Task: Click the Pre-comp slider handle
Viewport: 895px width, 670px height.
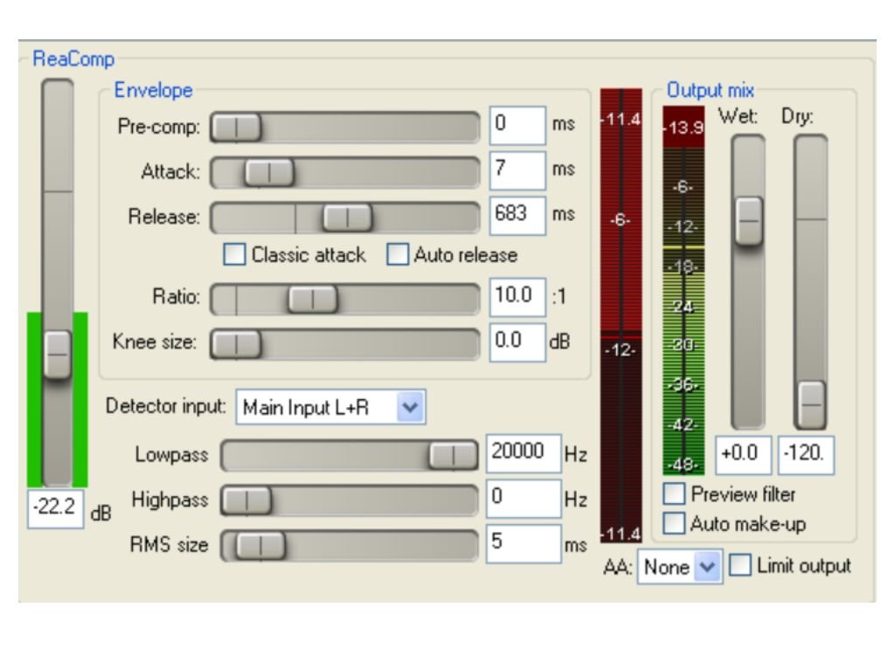Action: pyautogui.click(x=236, y=127)
